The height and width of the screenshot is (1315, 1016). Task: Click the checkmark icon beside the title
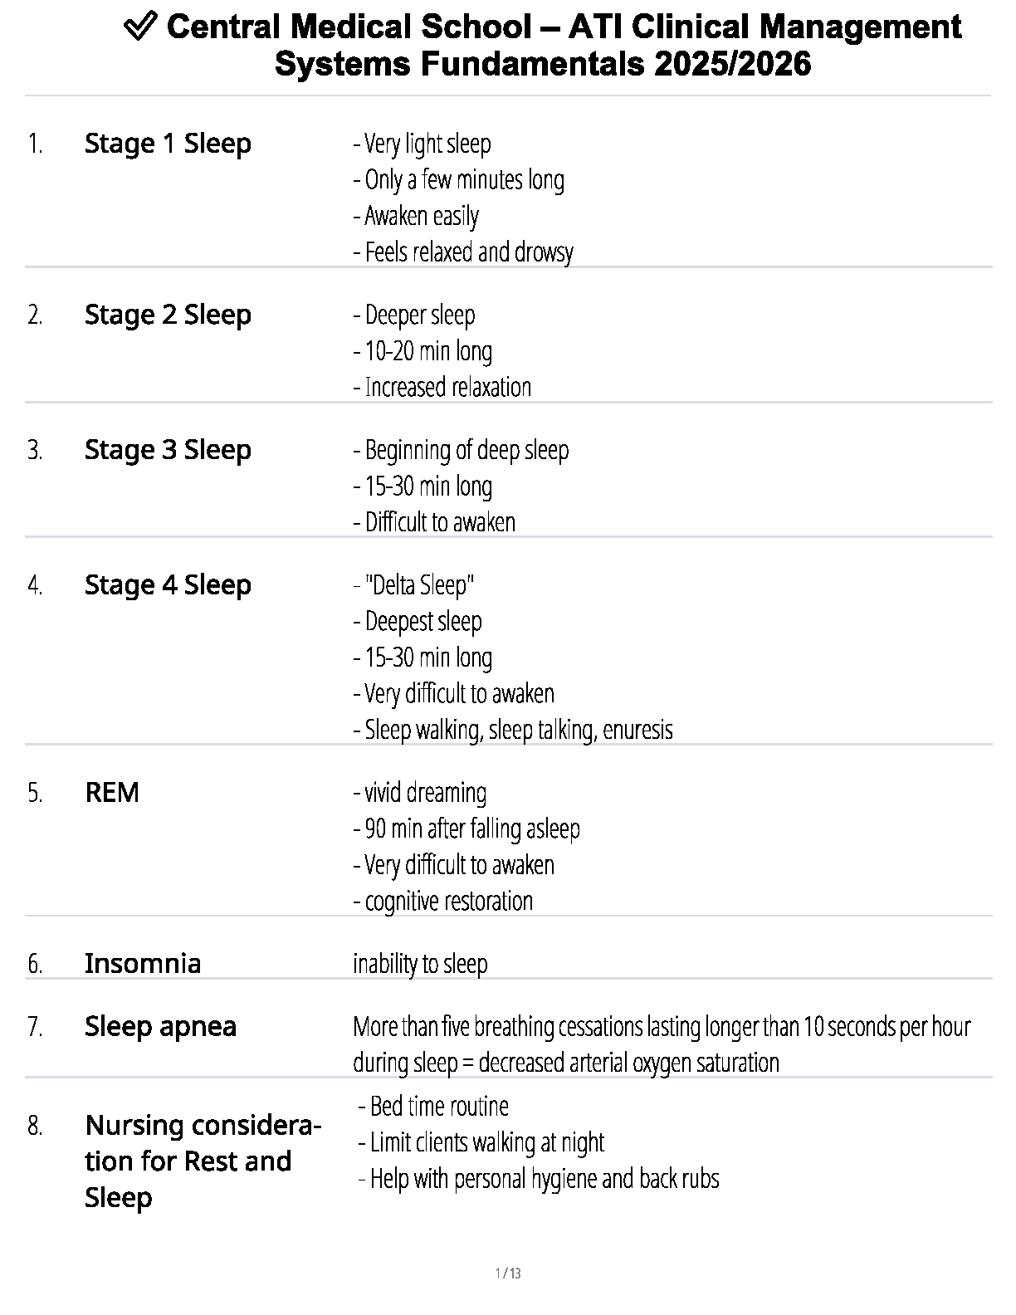click(140, 28)
